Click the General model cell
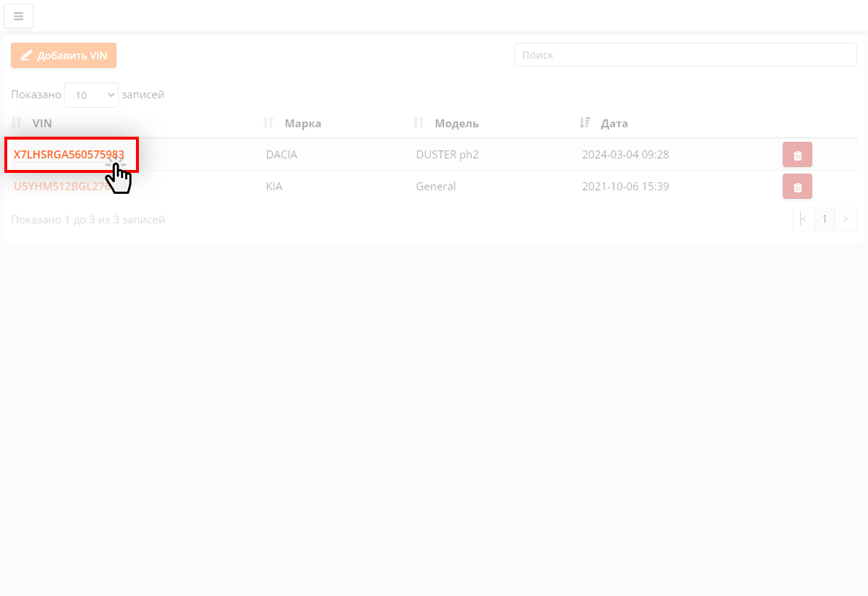 coord(435,187)
